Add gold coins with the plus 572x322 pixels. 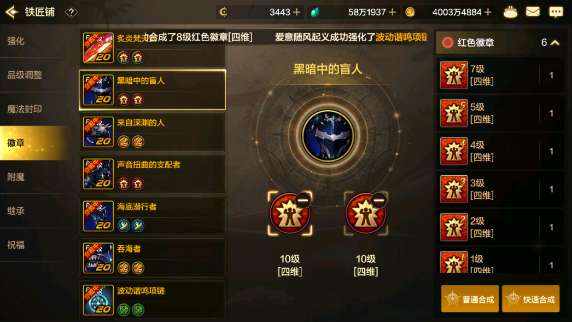click(488, 13)
